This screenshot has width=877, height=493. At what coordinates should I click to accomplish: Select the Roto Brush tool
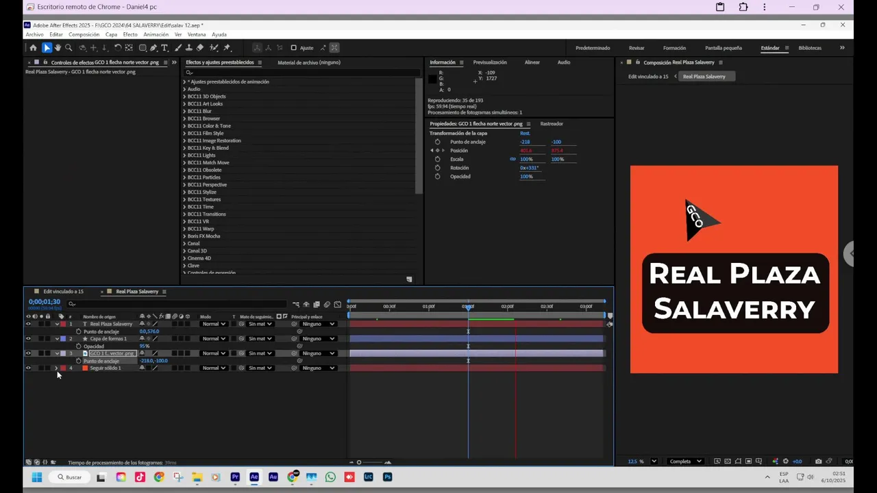(214, 48)
